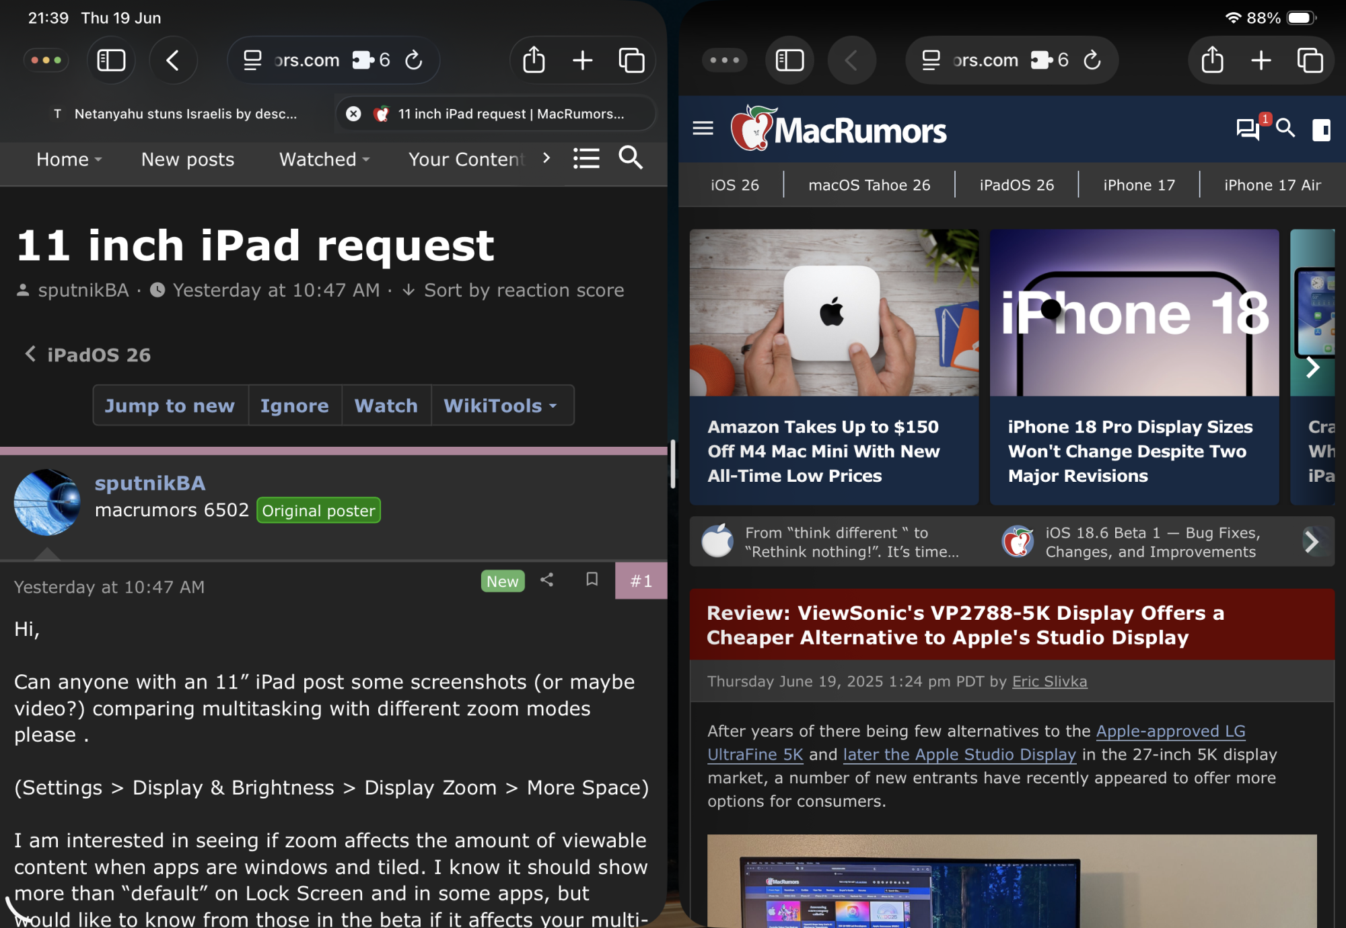Image resolution: width=1346 pixels, height=928 pixels.
Task: Expand the WikiTools dropdown
Action: tap(501, 405)
